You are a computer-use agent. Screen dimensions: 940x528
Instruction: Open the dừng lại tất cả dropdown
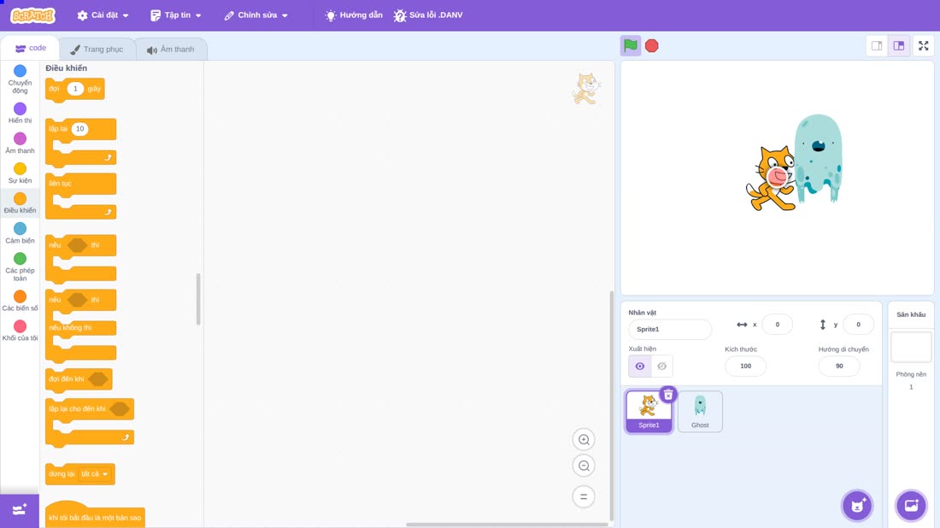tap(95, 474)
